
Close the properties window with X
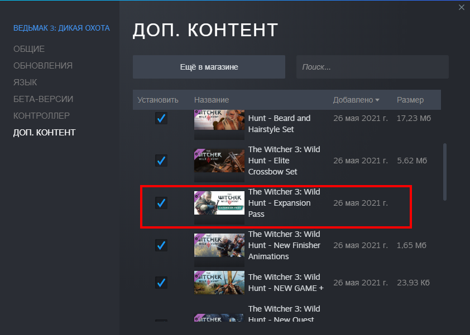461,7
